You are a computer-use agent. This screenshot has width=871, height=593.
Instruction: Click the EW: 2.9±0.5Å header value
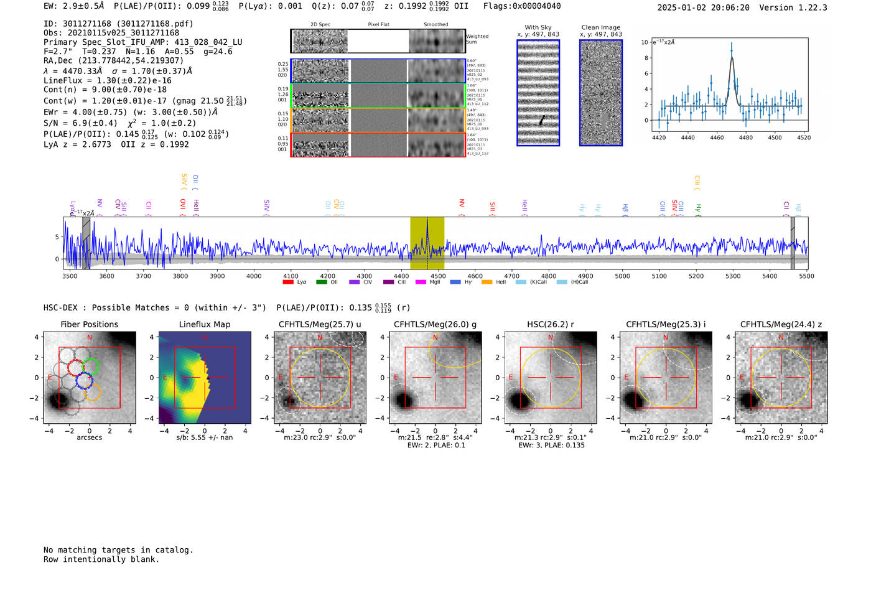pyautogui.click(x=74, y=6)
